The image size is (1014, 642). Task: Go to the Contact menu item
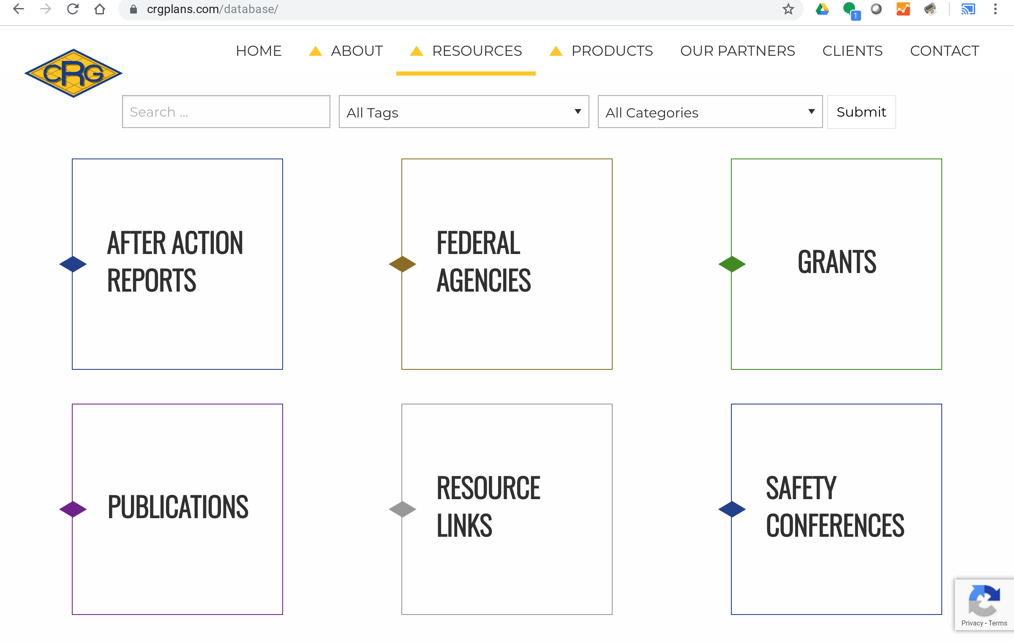tap(944, 51)
